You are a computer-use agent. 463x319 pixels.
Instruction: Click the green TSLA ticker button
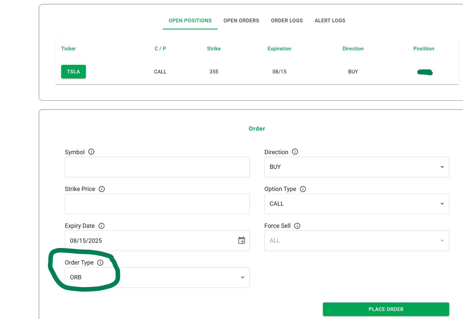73,72
